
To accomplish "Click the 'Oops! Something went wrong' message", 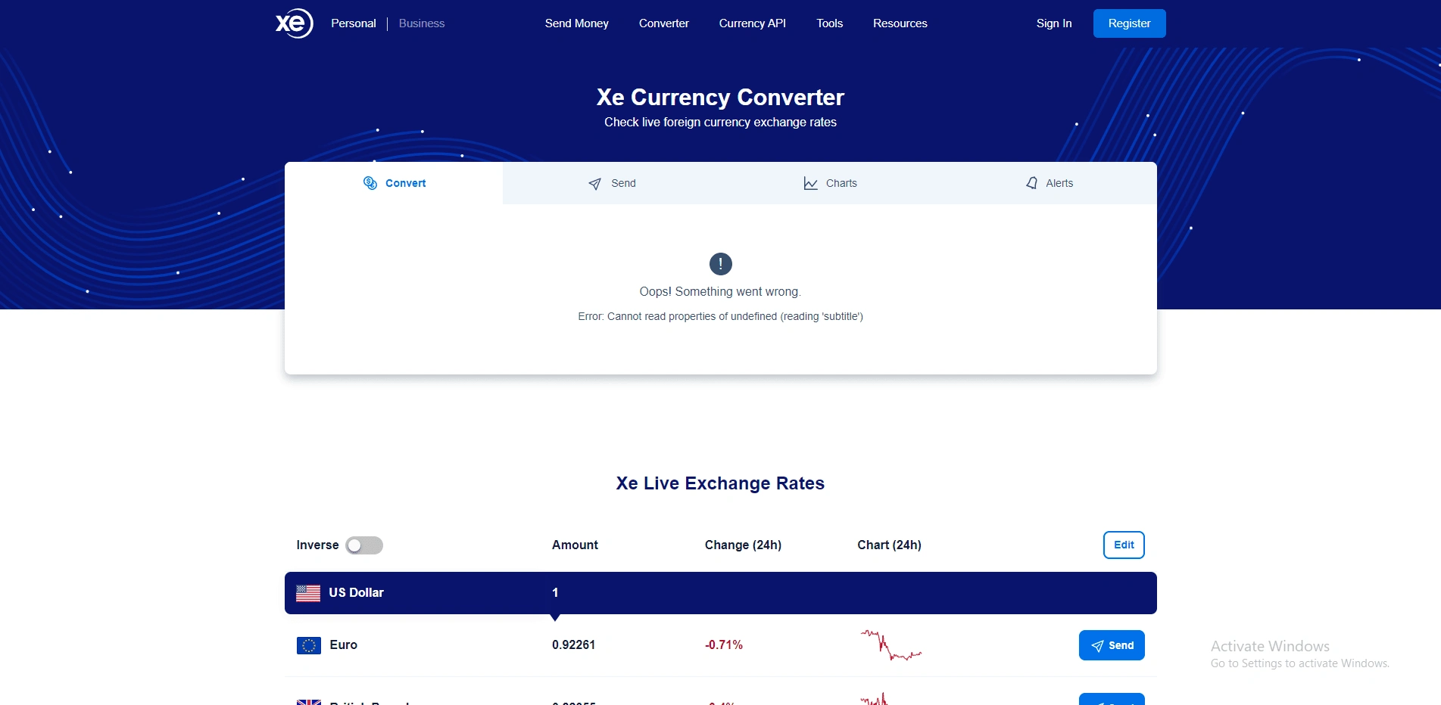I will click(720, 292).
